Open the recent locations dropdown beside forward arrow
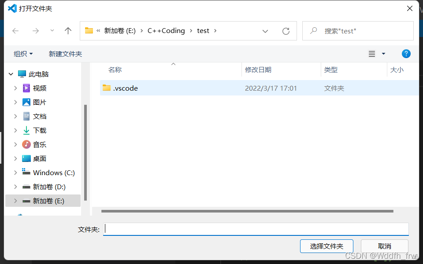The height and width of the screenshot is (264, 423). [x=52, y=30]
